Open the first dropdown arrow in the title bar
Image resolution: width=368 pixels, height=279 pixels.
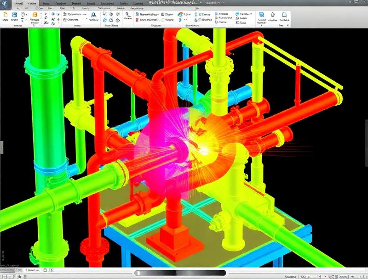pos(201,3)
